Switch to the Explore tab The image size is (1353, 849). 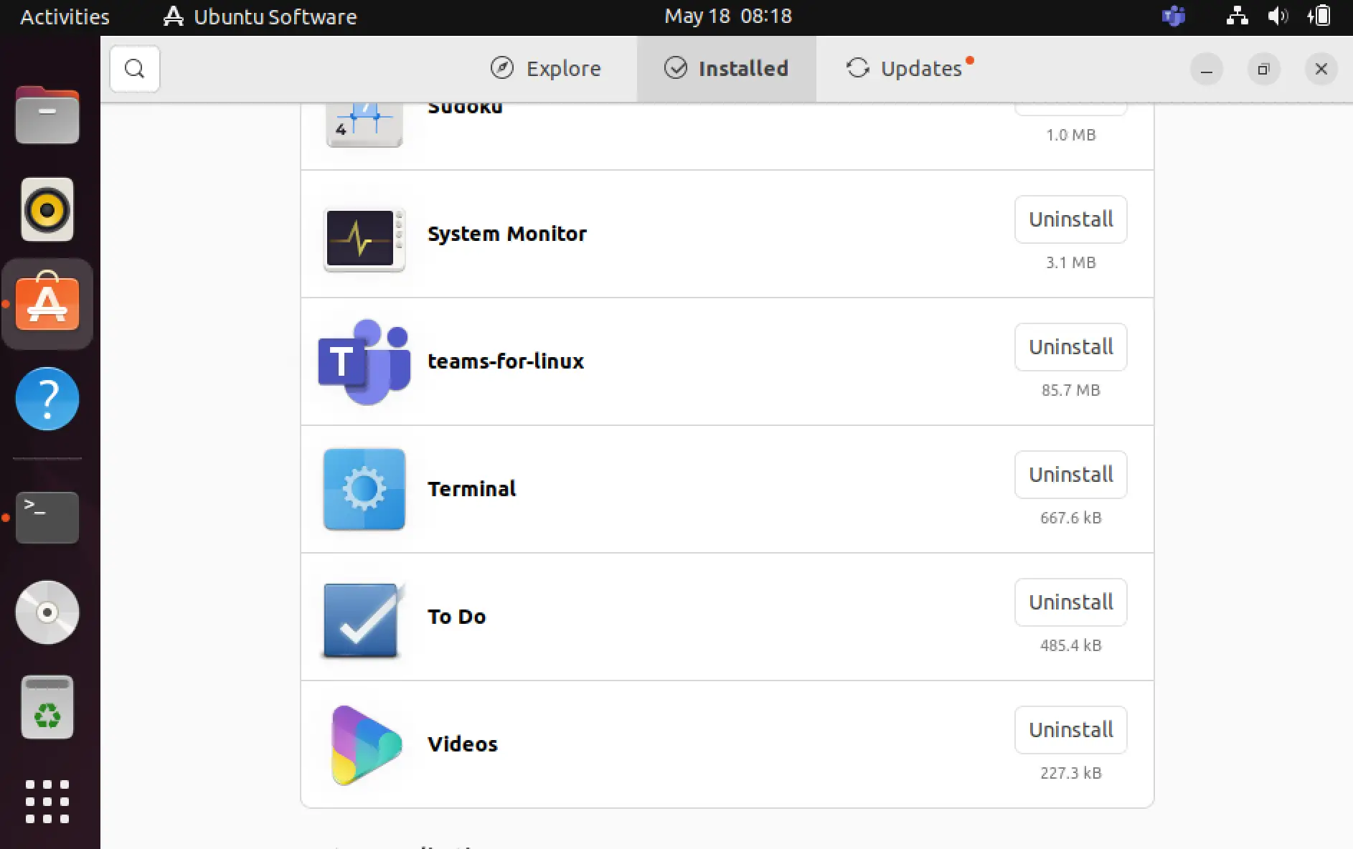click(546, 69)
